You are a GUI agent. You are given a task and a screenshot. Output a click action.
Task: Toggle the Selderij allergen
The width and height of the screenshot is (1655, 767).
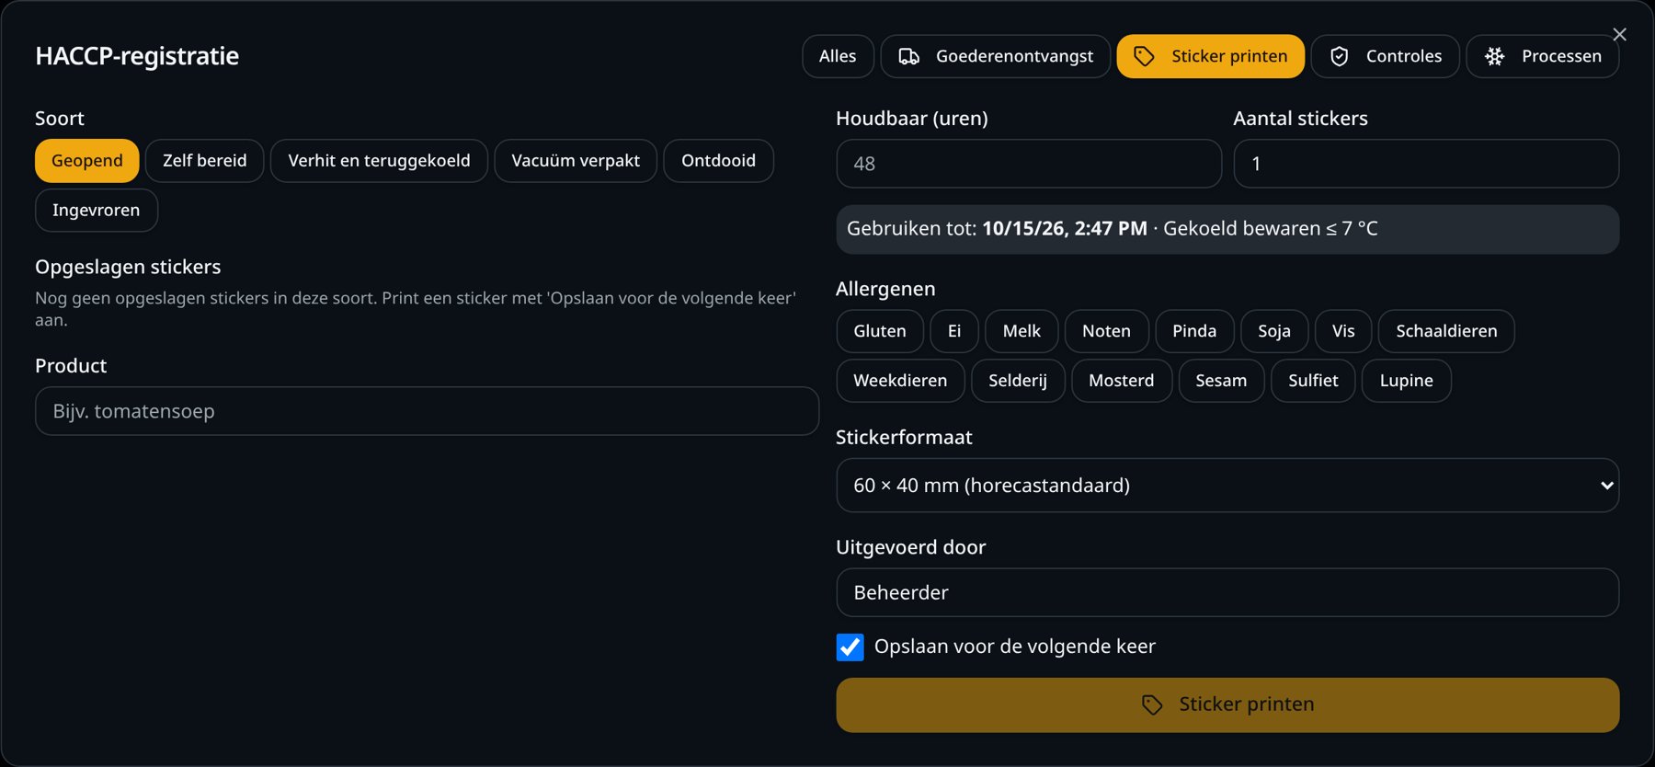tap(1018, 381)
